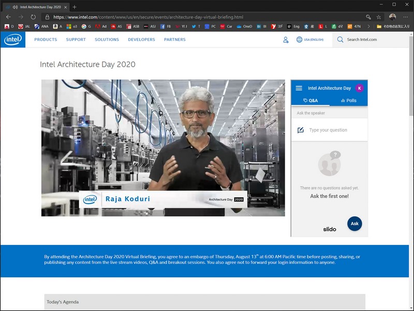The width and height of the screenshot is (414, 311).
Task: Expand the bookmarks overflow chevron
Action: pos(368,26)
